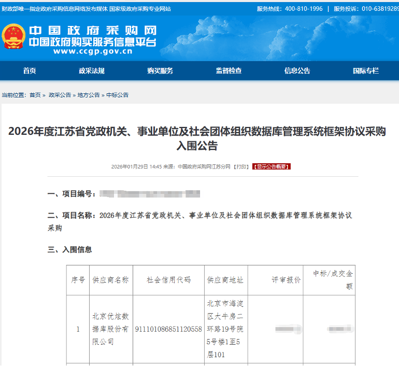The width and height of the screenshot is (399, 366).
Task: Go to 政采法规 in the nav bar
Action: (92, 71)
